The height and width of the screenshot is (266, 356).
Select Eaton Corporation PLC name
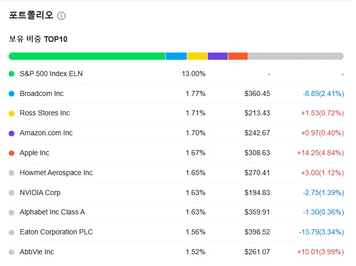pos(56,232)
